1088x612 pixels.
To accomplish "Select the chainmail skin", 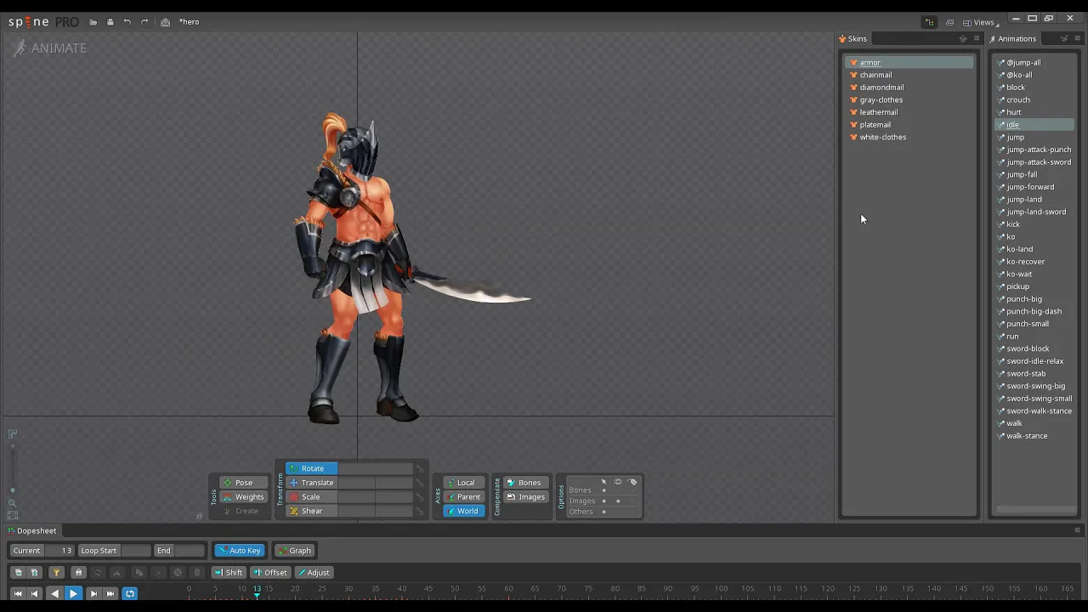I will point(875,75).
